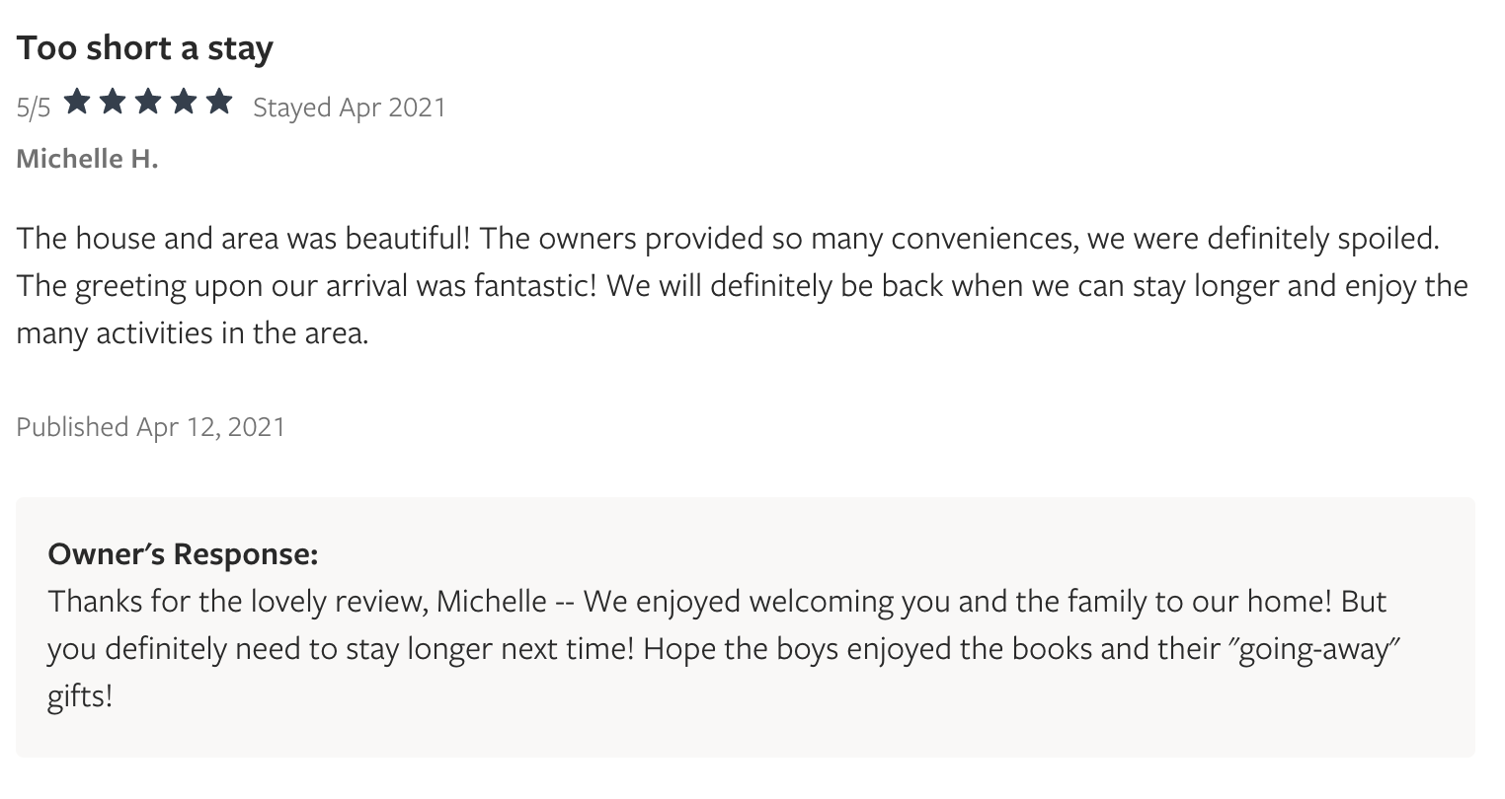
Task: Click the owner's response message text
Action: (x=727, y=649)
